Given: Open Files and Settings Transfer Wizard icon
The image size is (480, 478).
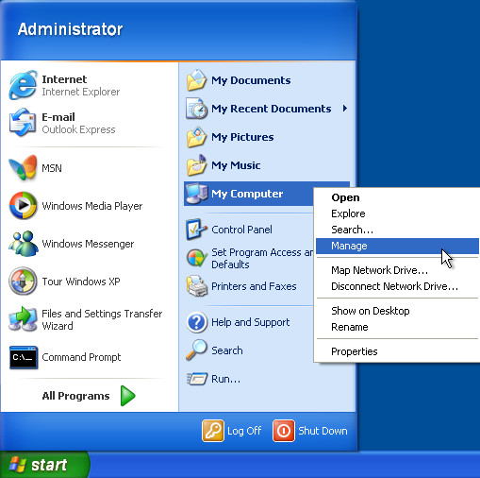Looking at the screenshot, I should tap(23, 319).
